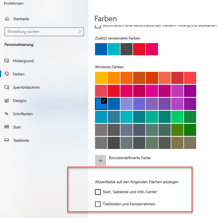The image size is (221, 218).
Task: Select the lavender swatch in the blue row
Action: [x=127, y=104]
